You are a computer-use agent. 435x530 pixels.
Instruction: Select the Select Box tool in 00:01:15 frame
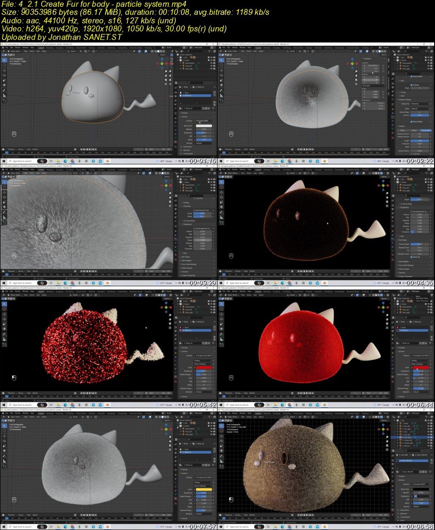[4, 60]
